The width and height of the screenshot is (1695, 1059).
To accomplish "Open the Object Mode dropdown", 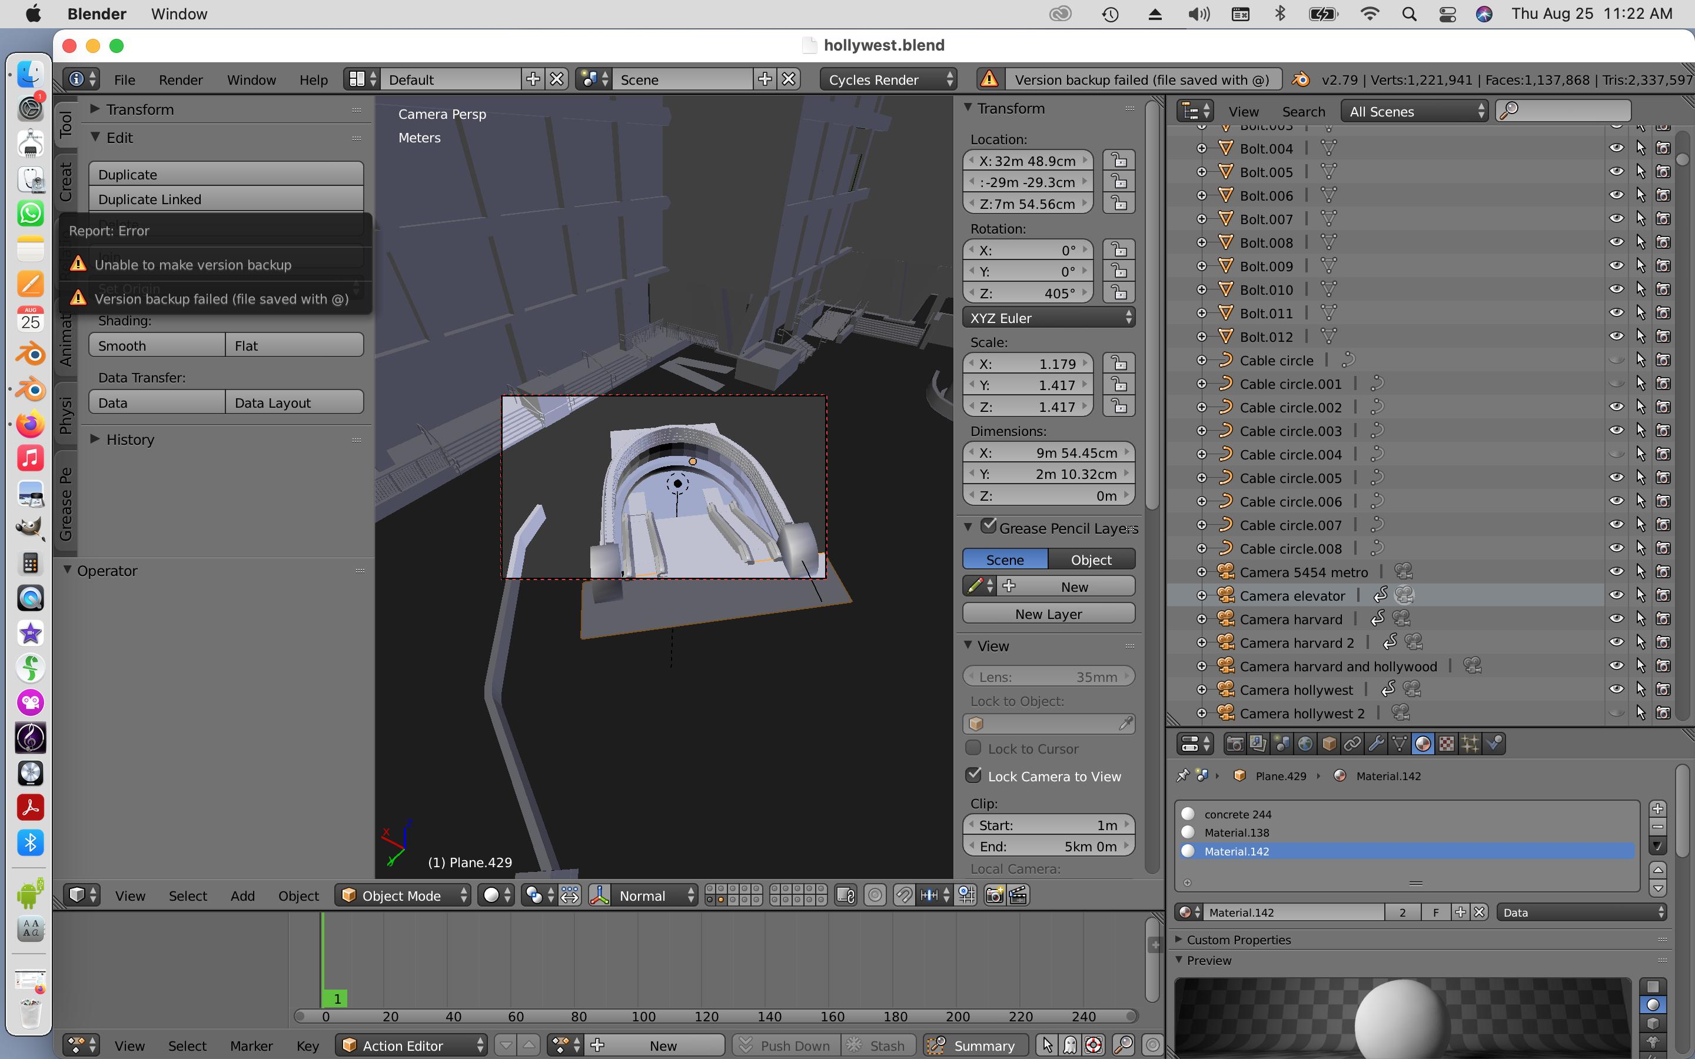I will coord(403,895).
